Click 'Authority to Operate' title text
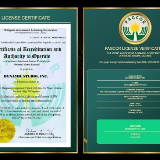This screenshot has height=160, width=160. (x=27, y=56)
